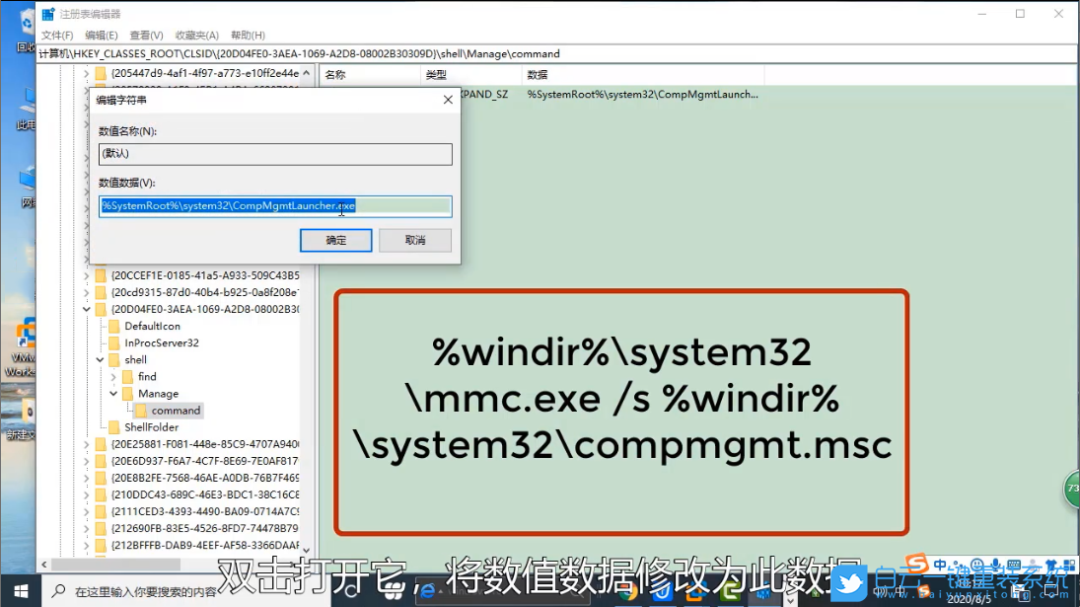Collapse the Manage registry key
The image size is (1080, 607).
coord(112,394)
